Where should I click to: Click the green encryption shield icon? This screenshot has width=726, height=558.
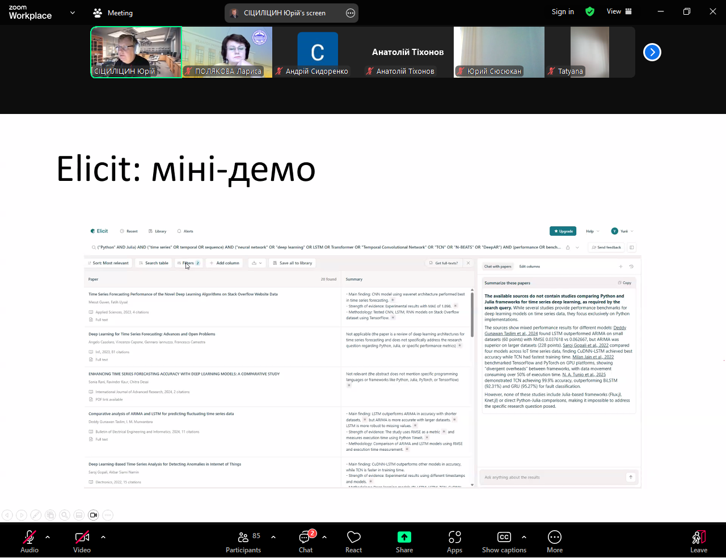(x=590, y=11)
